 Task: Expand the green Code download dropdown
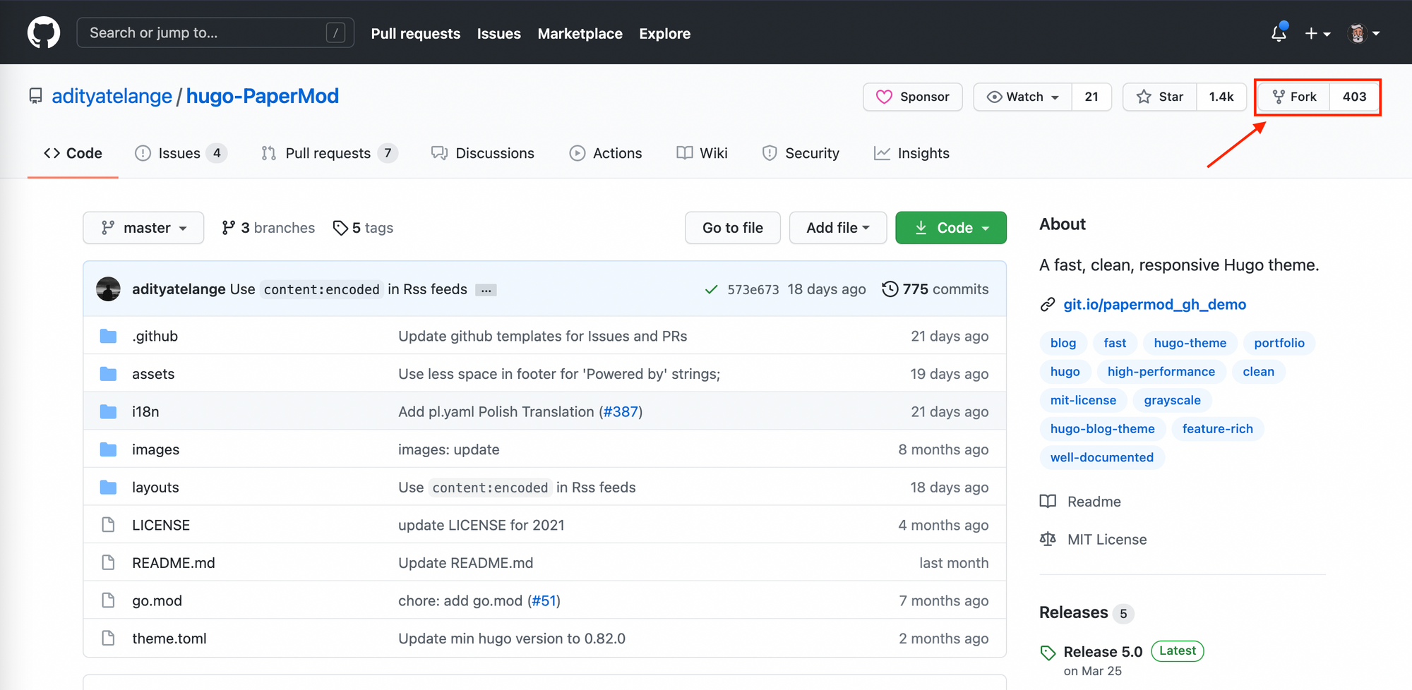[x=950, y=228]
